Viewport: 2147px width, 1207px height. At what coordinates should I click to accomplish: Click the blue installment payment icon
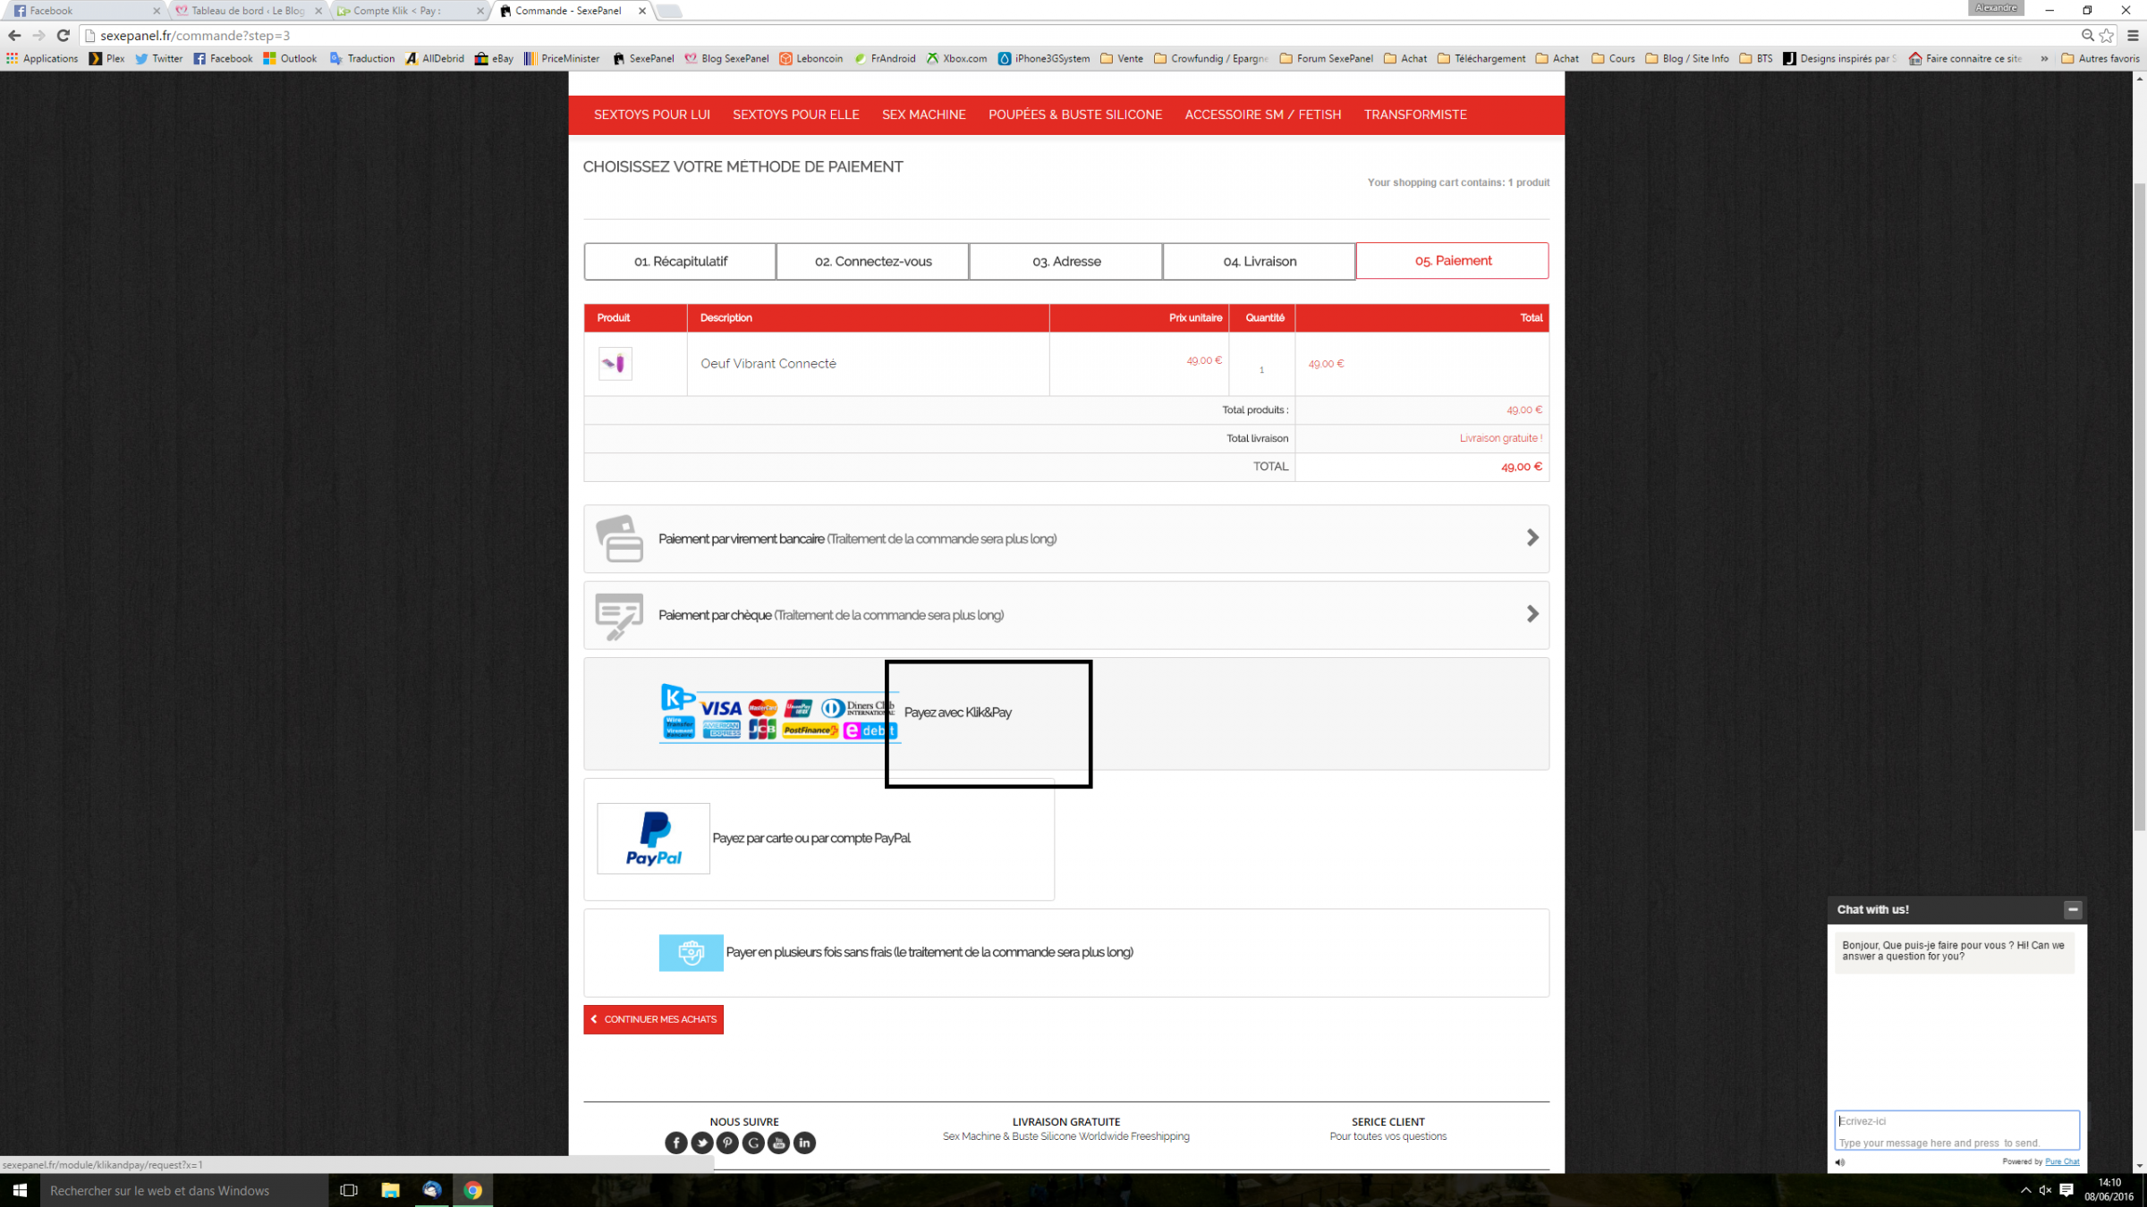pyautogui.click(x=691, y=953)
